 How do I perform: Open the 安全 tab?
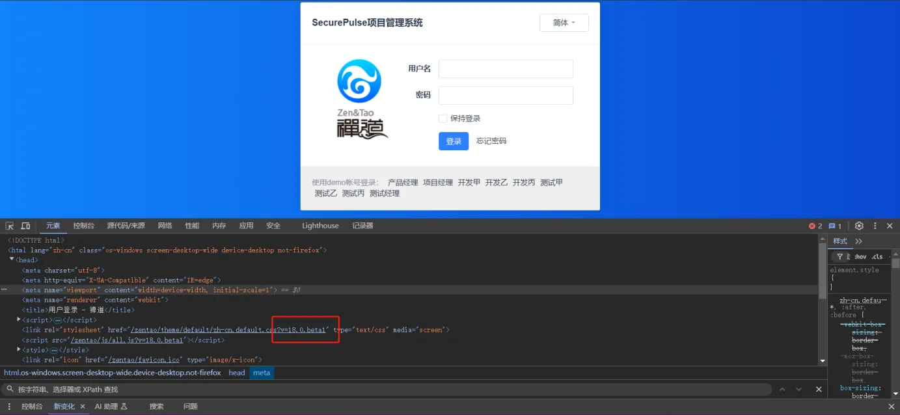tap(273, 226)
